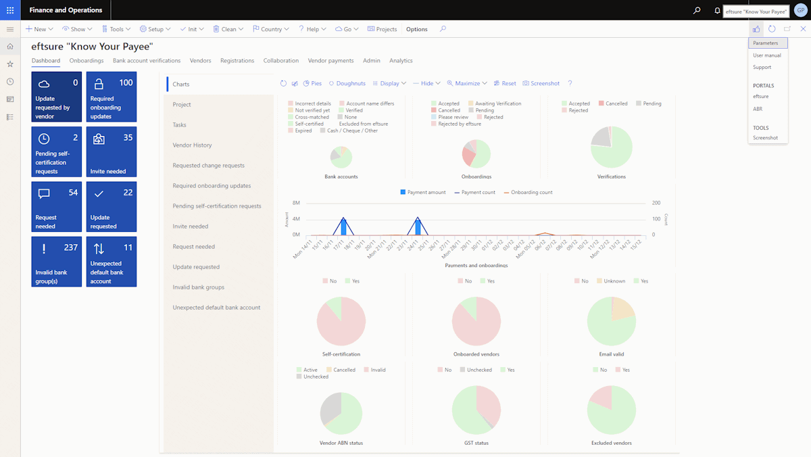Viewport: 811px width, 457px height.
Task: Open the Invalid bank group(s) tile
Action: (x=57, y=262)
